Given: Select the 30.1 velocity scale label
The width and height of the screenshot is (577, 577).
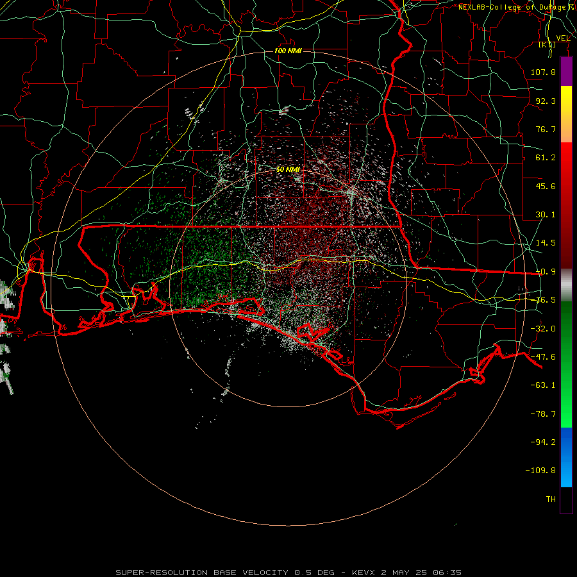Looking at the screenshot, I should pos(546,215).
